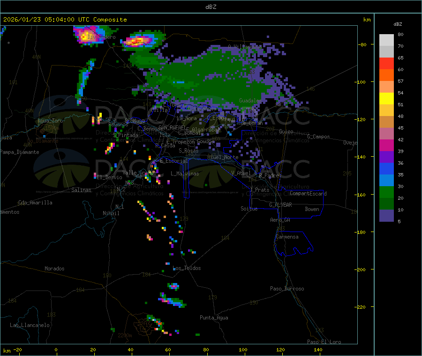Viewport: 422px width, 356px height.
Task: Select the 'Cda_Amarilla' place label
Action: (35, 203)
